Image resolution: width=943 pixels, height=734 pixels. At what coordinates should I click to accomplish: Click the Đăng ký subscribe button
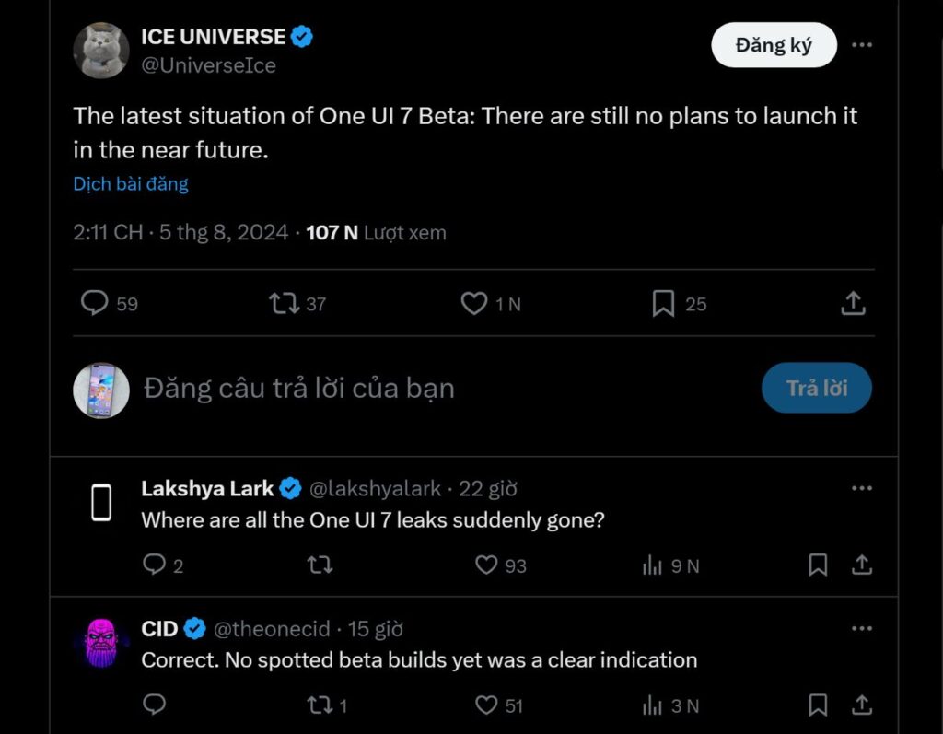774,45
